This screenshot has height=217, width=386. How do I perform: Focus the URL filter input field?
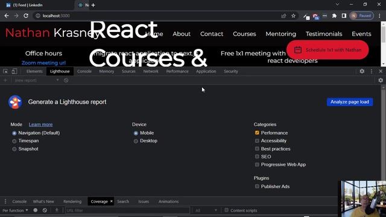(127, 210)
